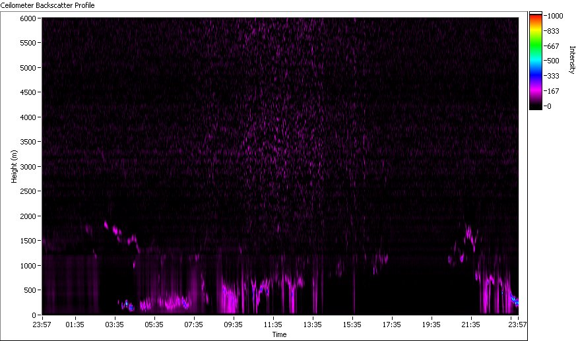The image size is (578, 341).
Task: Click the 1000 height axis tick label
Action: (28, 265)
